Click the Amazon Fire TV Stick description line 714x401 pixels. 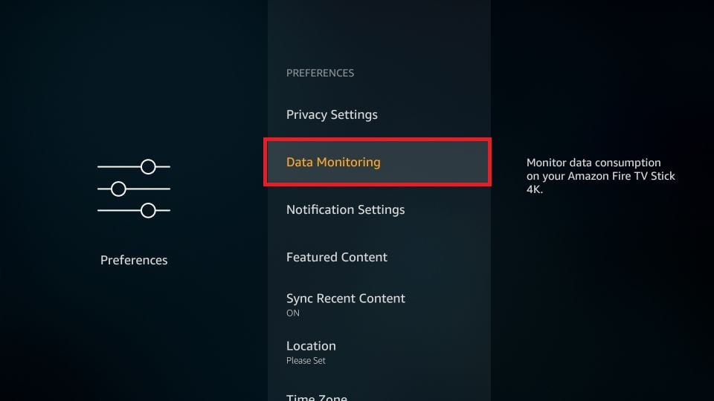point(601,176)
